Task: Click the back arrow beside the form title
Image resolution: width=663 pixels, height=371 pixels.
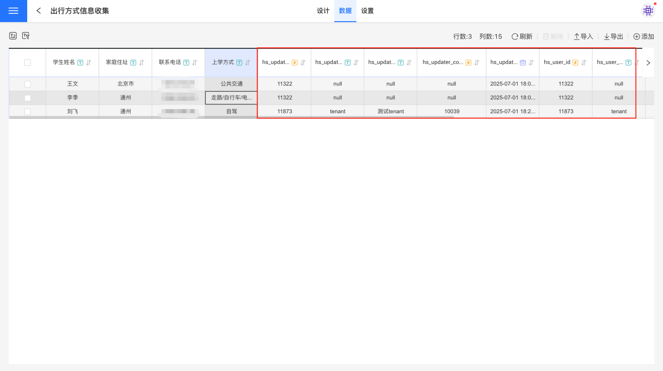Action: 39,11
